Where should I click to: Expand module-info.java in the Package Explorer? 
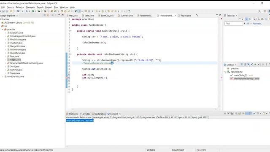click(3, 76)
